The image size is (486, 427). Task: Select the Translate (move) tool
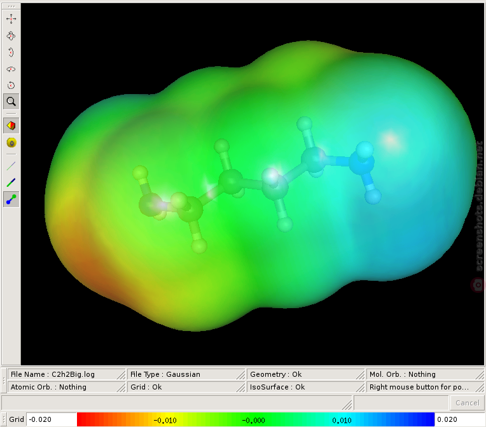tap(11, 19)
